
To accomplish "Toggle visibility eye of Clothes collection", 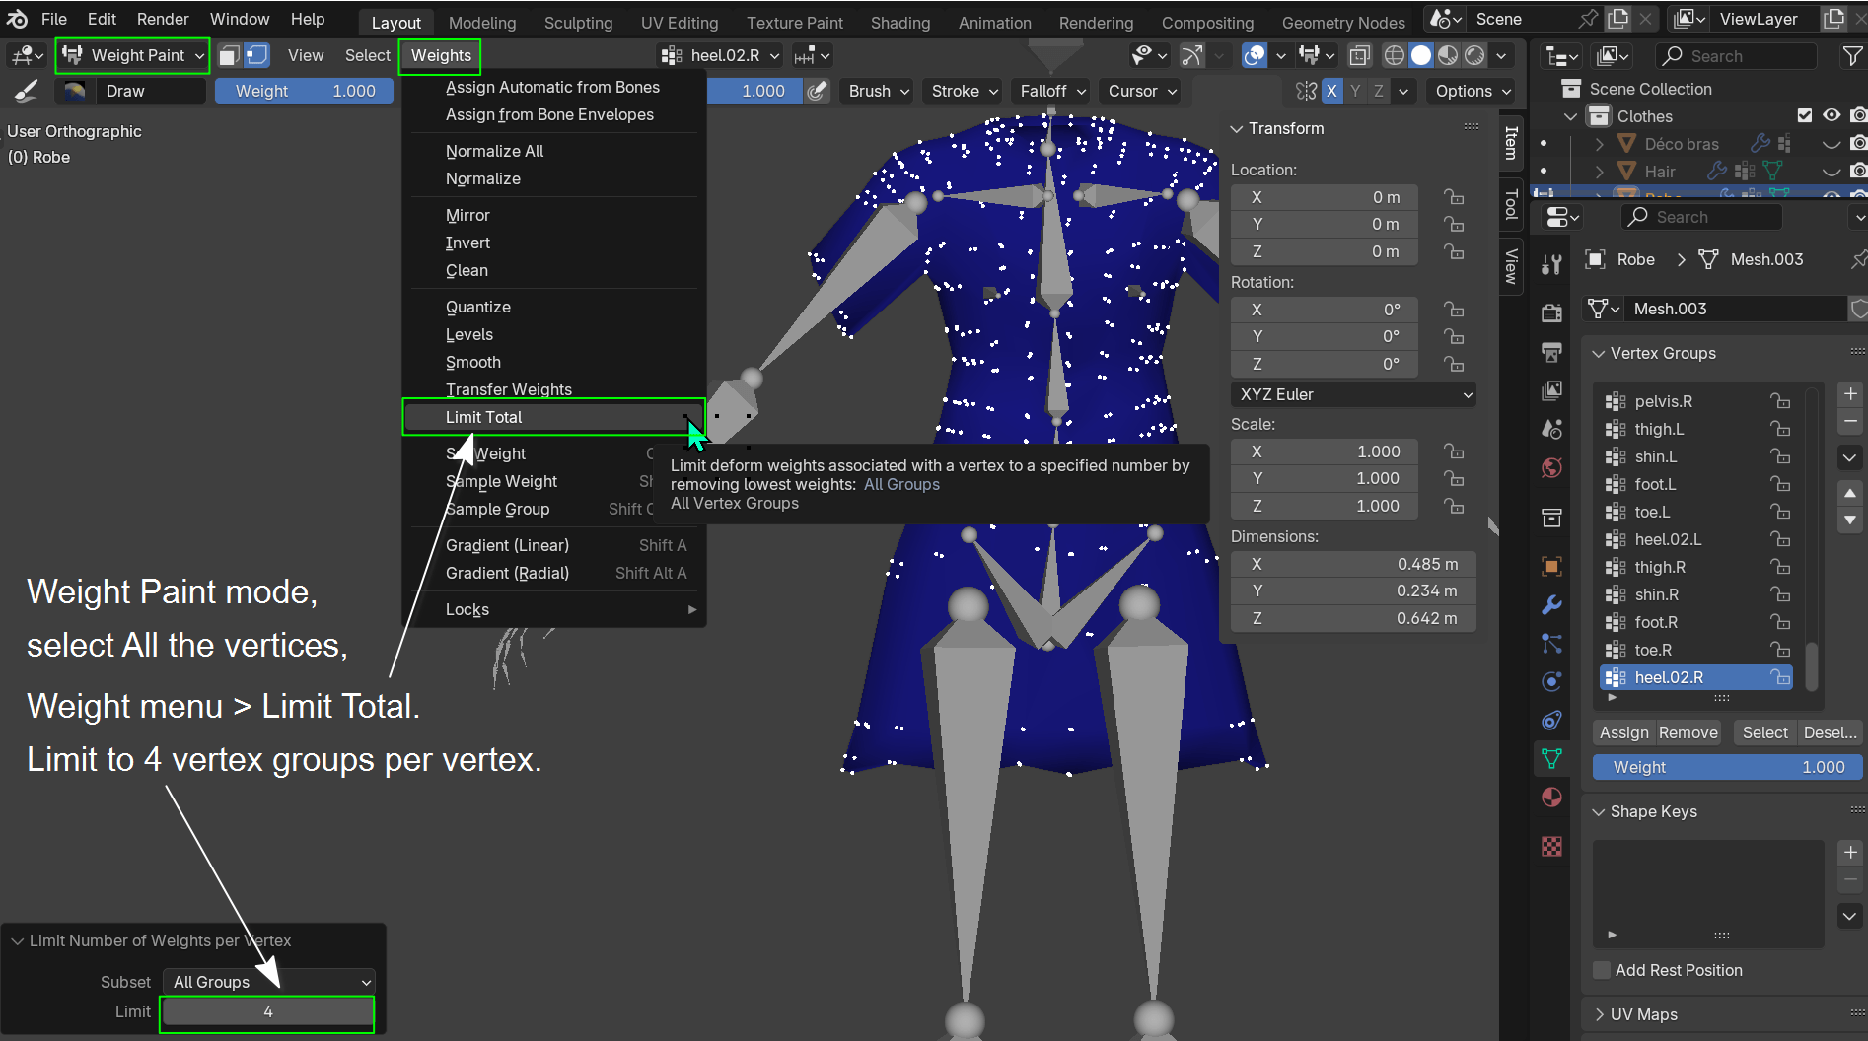I will click(x=1832, y=115).
